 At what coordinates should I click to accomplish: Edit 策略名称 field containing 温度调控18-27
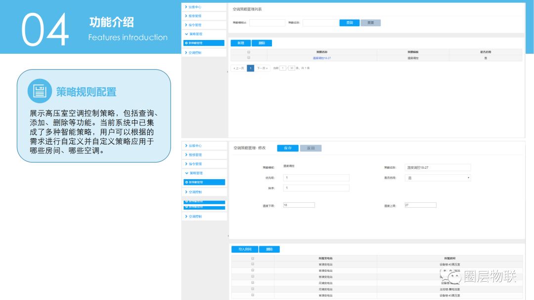click(x=438, y=167)
